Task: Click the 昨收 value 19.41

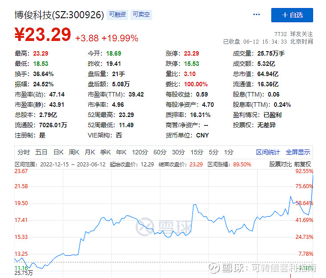Action: click(113, 64)
